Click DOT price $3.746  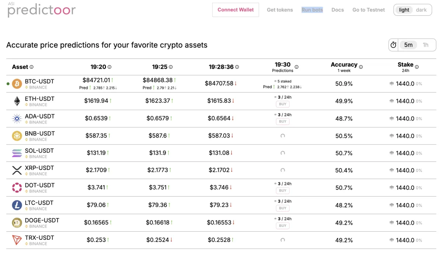[x=219, y=188]
